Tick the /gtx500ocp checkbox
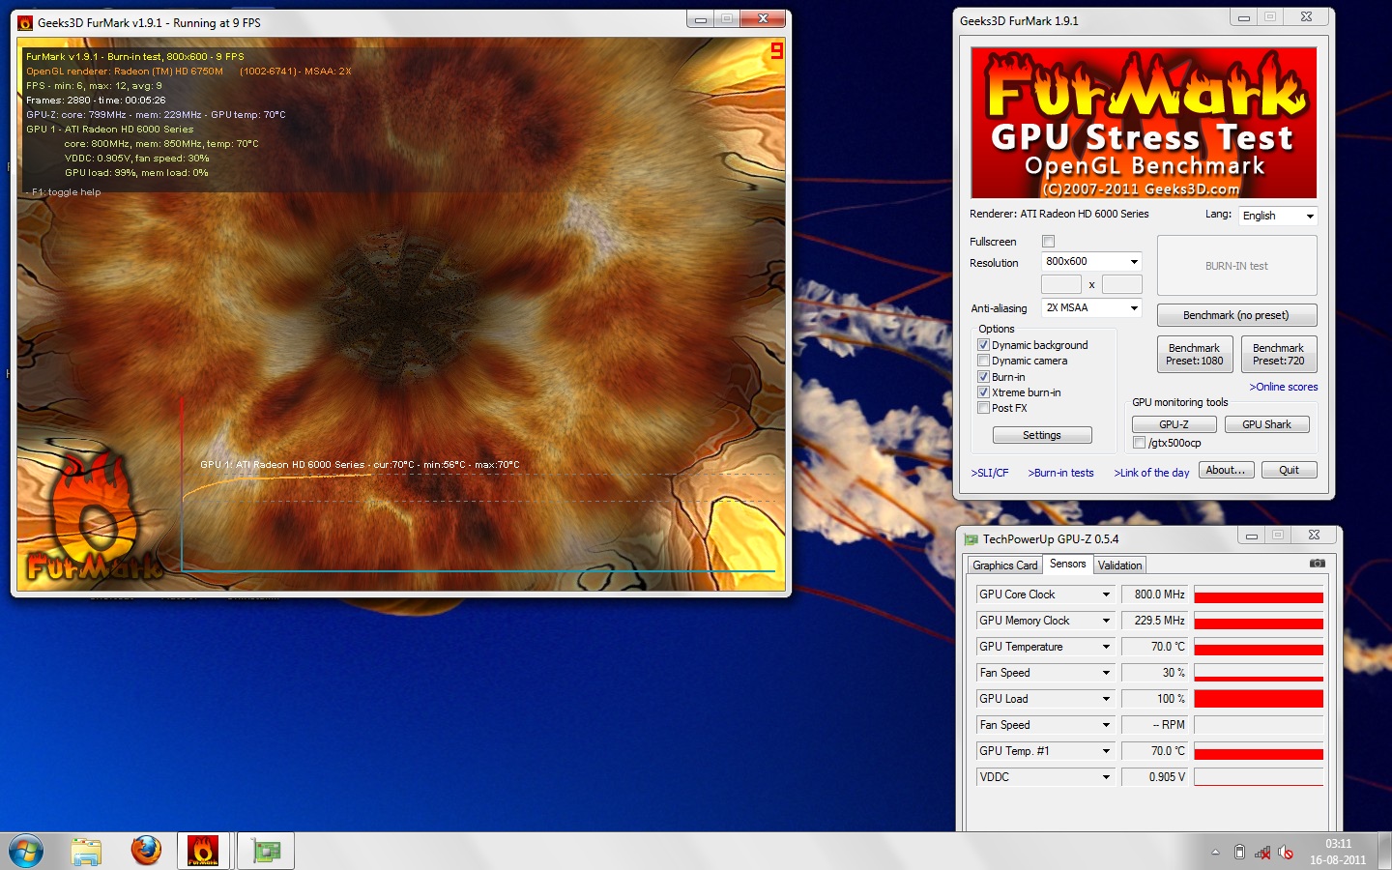1392x870 pixels. [1139, 443]
